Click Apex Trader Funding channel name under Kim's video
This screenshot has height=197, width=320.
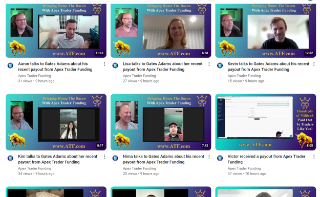pyautogui.click(x=34, y=168)
